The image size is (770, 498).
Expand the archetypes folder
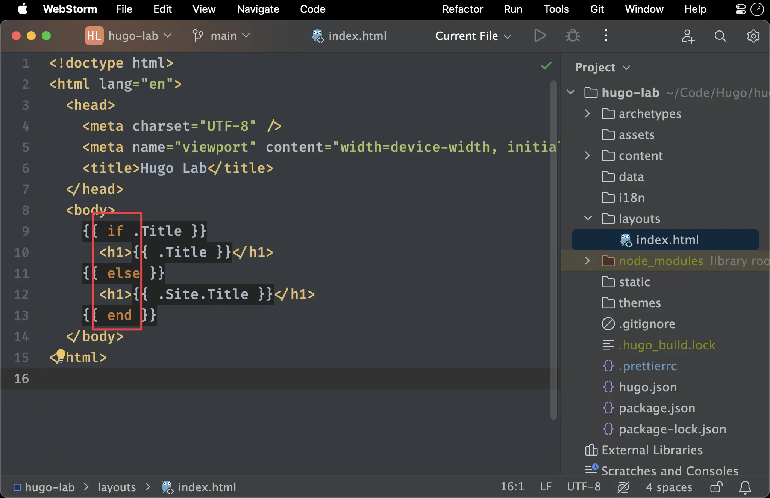(588, 113)
